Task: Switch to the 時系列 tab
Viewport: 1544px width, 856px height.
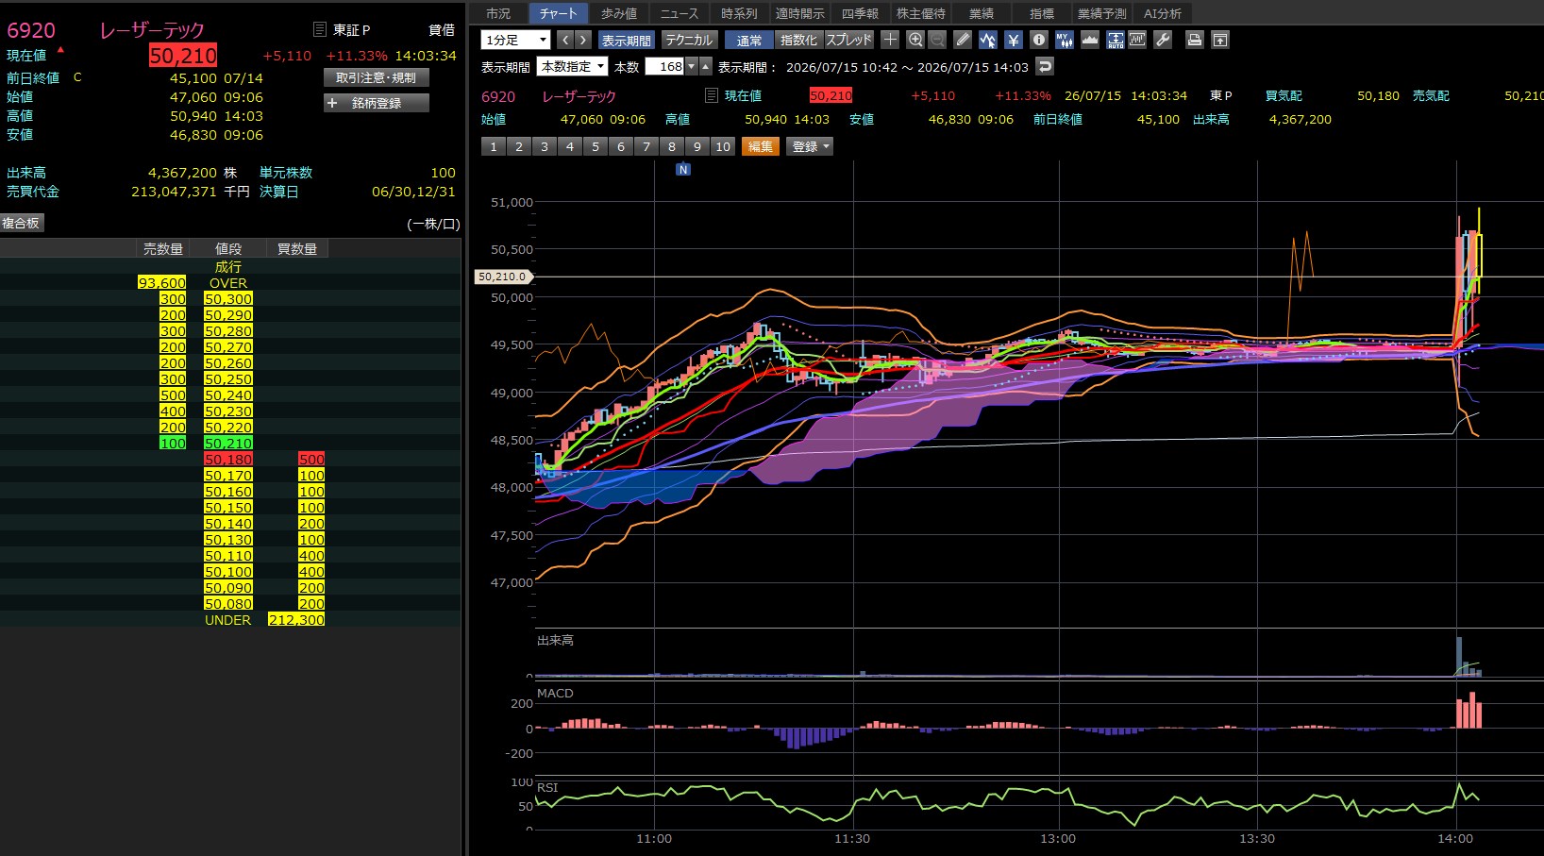Action: (739, 13)
